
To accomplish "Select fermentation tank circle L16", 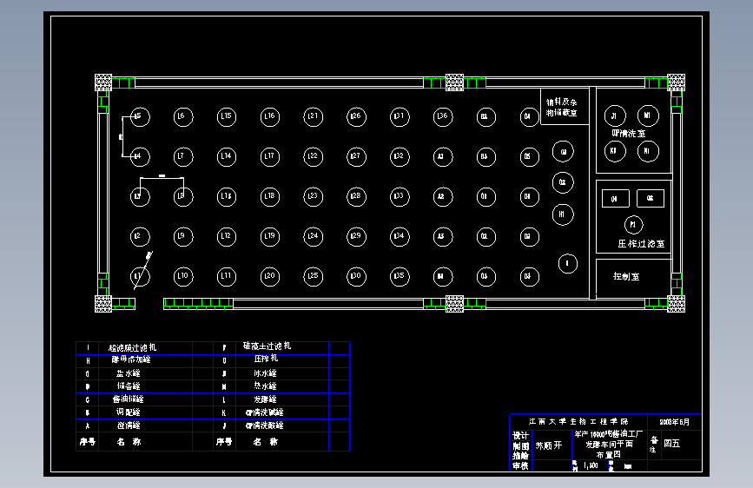I will (270, 116).
